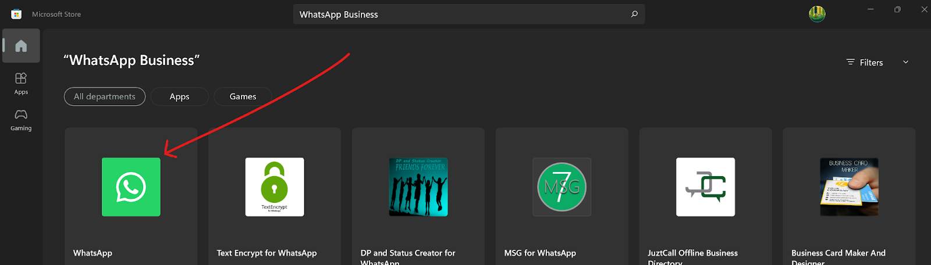Select the All departments filter
931x265 pixels.
tap(105, 96)
